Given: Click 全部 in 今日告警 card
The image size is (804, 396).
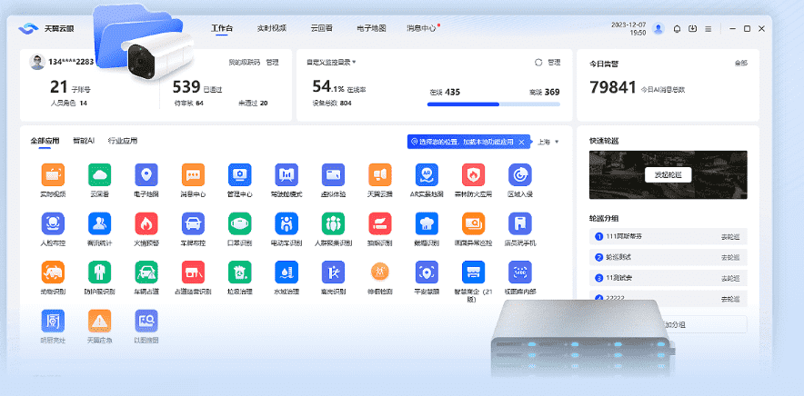Looking at the screenshot, I should click(x=741, y=63).
